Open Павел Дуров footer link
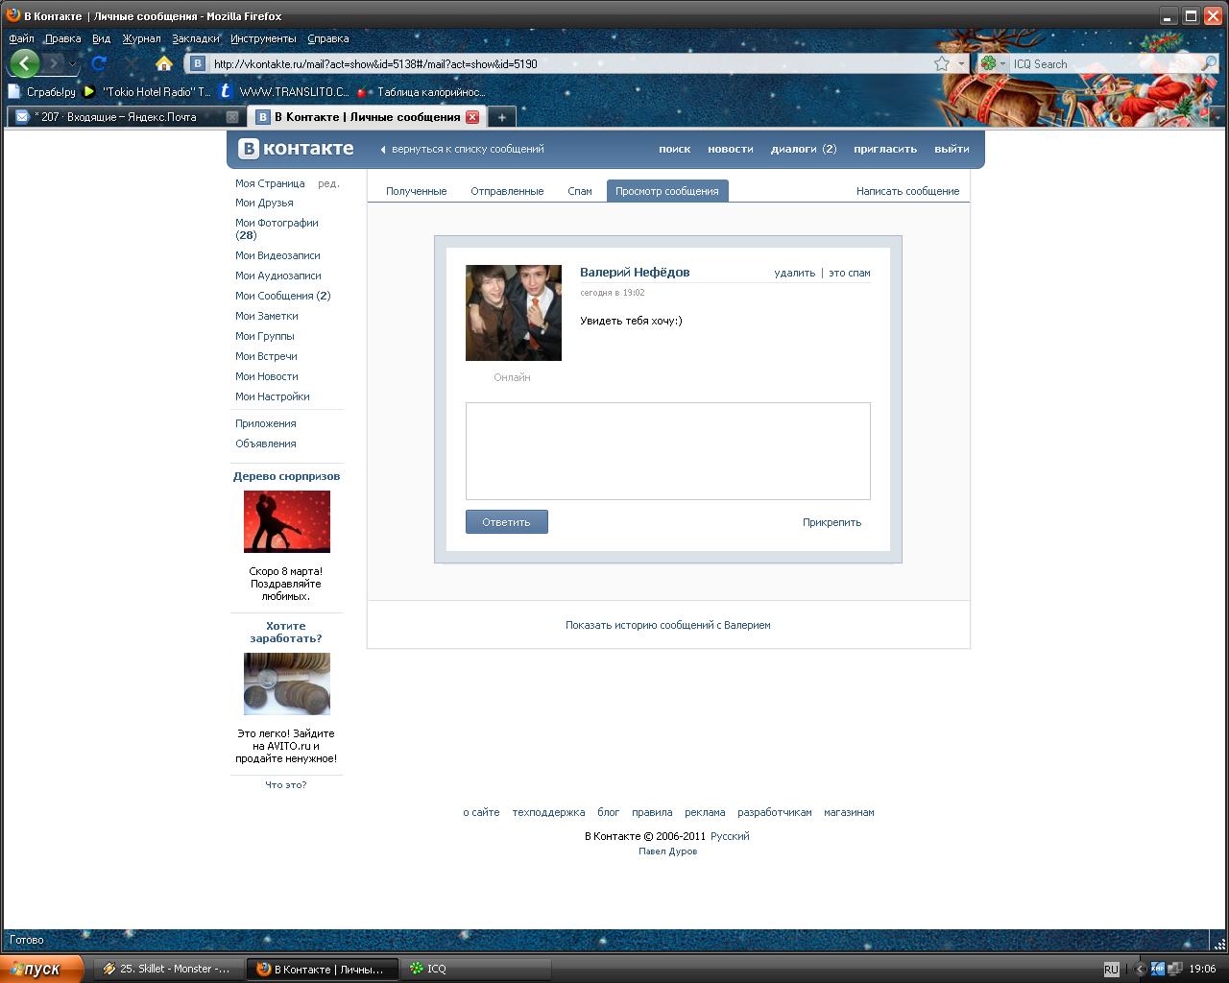 click(x=667, y=851)
